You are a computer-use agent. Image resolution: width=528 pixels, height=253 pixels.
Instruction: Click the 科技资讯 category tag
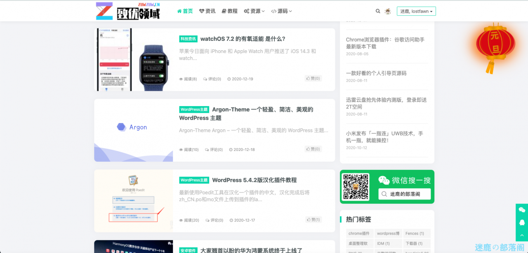click(188, 39)
